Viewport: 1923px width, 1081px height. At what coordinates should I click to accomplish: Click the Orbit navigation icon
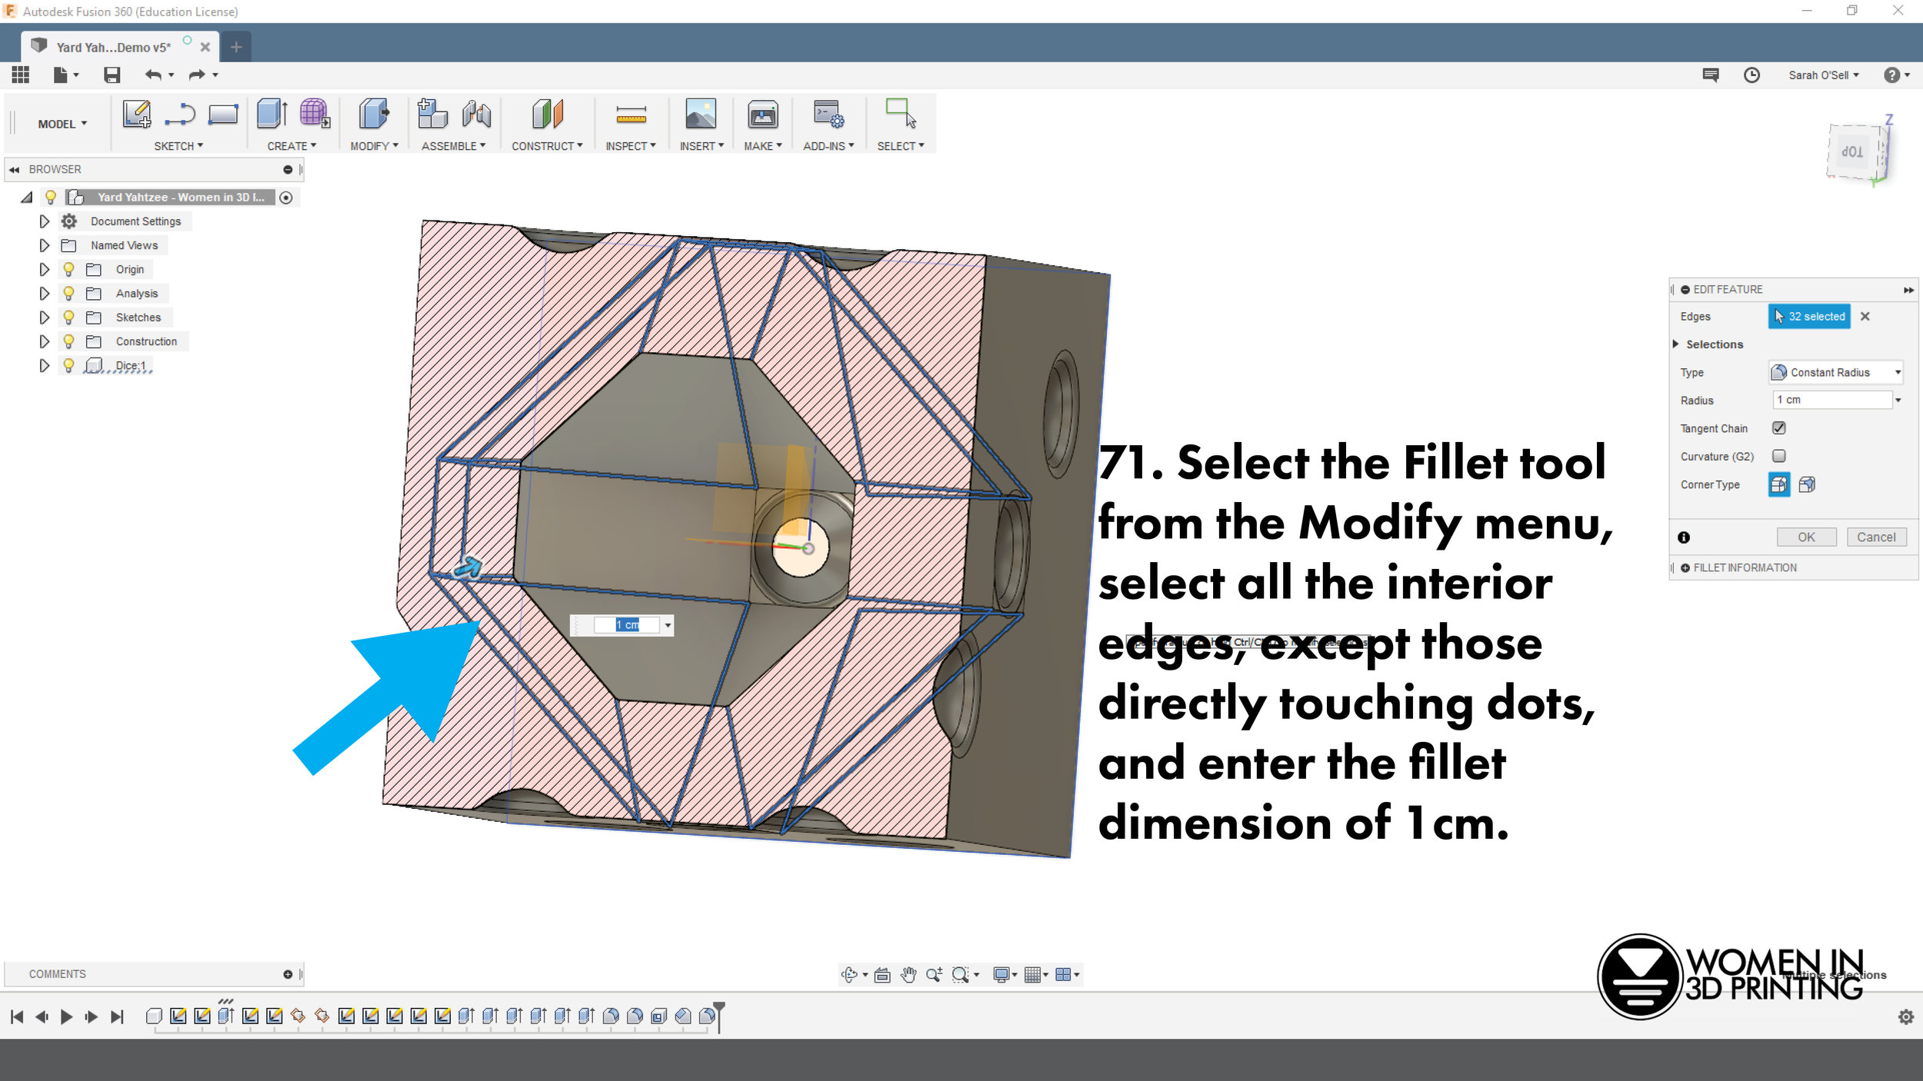[x=849, y=974]
